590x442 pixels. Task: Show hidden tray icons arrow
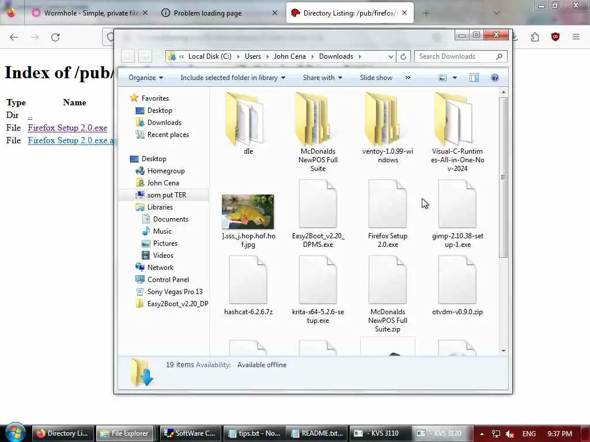tap(482, 434)
